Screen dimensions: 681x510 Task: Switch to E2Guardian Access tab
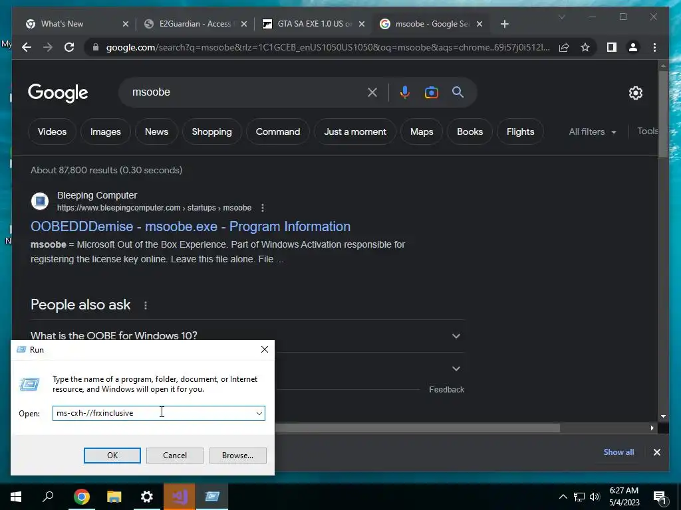195,24
